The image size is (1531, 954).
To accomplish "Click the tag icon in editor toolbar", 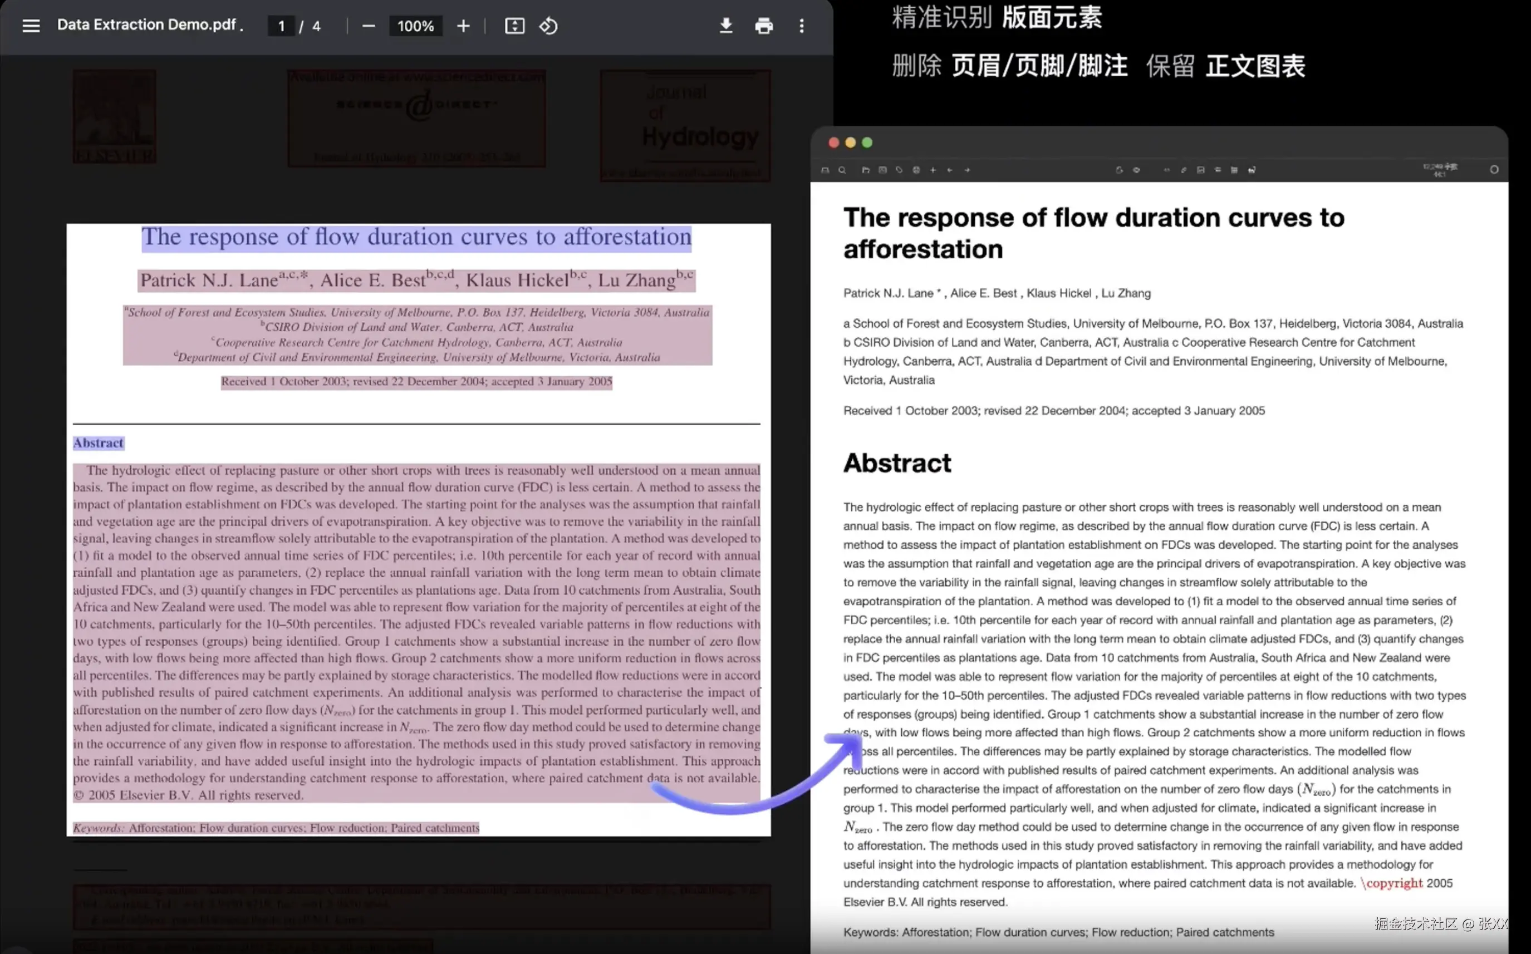I will click(899, 170).
